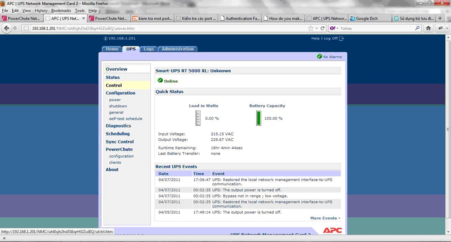This screenshot has width=451, height=242.
Task: Open PowerChute configuration sublink
Action: (121, 156)
